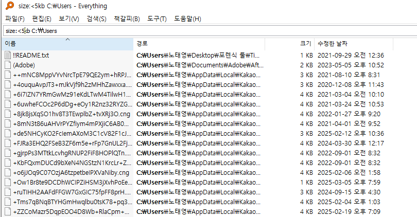Click the file icon of +6uwheFCOc2P6dDg row

coord(8,104)
